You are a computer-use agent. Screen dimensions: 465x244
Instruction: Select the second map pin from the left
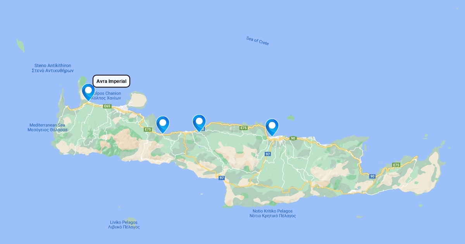(163, 125)
